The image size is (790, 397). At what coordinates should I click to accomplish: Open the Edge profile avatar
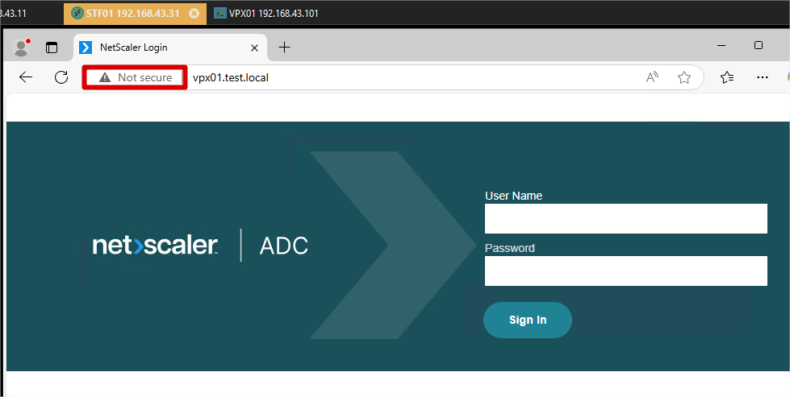[21, 48]
